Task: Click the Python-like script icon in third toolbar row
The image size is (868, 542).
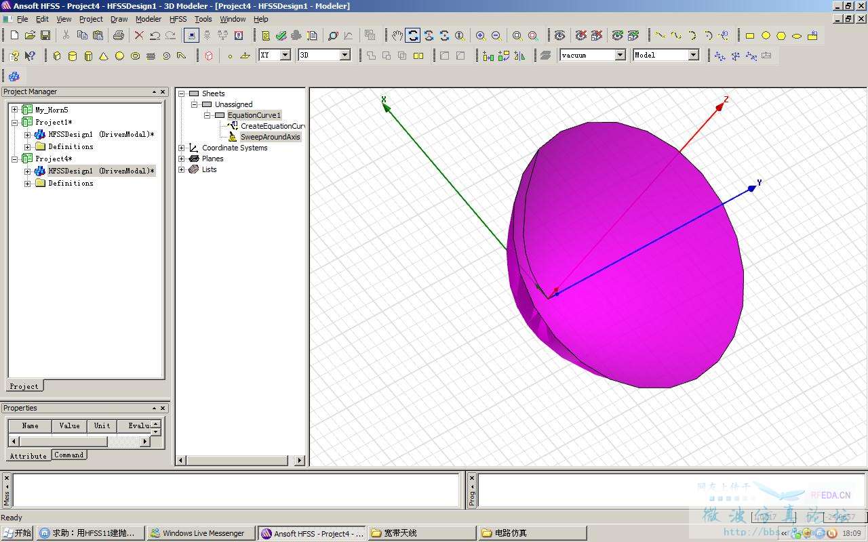Action: coord(14,76)
